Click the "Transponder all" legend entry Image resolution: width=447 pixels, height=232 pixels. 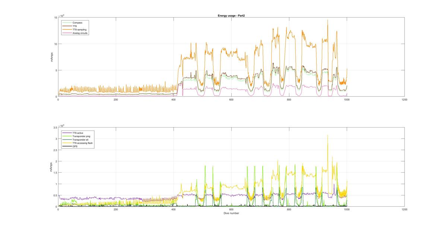tap(80, 140)
